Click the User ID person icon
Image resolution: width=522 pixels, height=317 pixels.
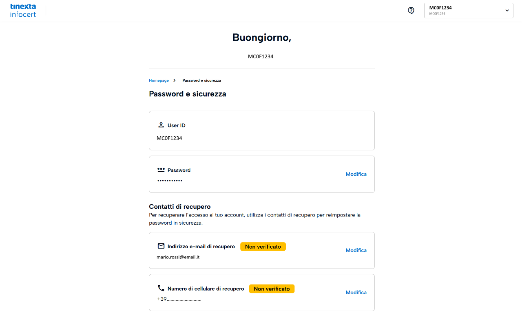pyautogui.click(x=161, y=125)
